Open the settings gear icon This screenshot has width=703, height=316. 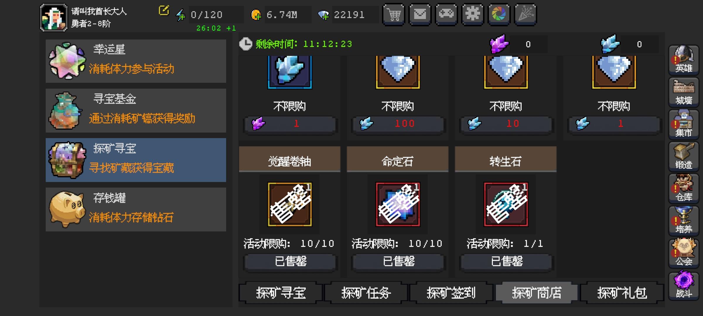[473, 14]
